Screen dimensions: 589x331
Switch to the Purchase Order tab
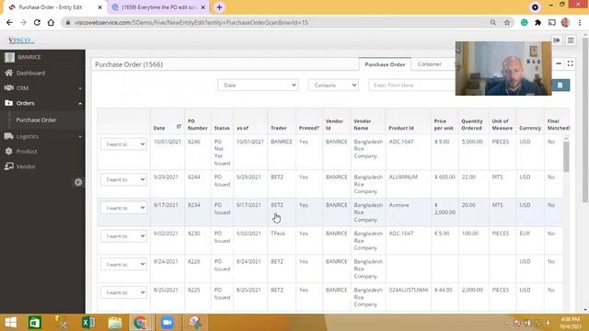[385, 64]
